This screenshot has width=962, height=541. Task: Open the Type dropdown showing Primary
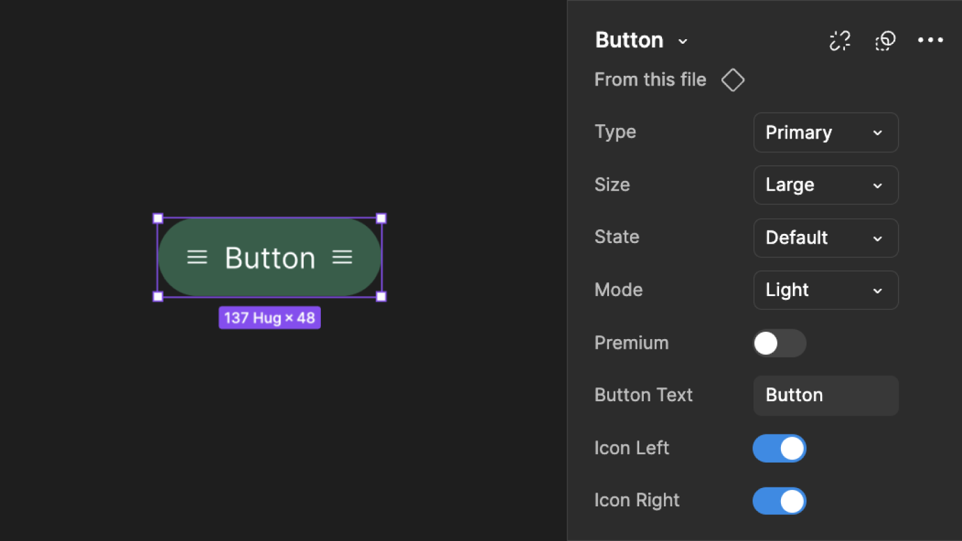825,133
